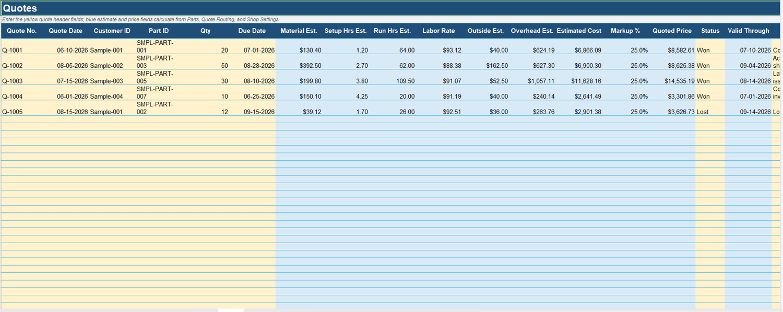Select due date 08-28-2026
Viewport: 783px width, 312px height.
pyautogui.click(x=259, y=66)
